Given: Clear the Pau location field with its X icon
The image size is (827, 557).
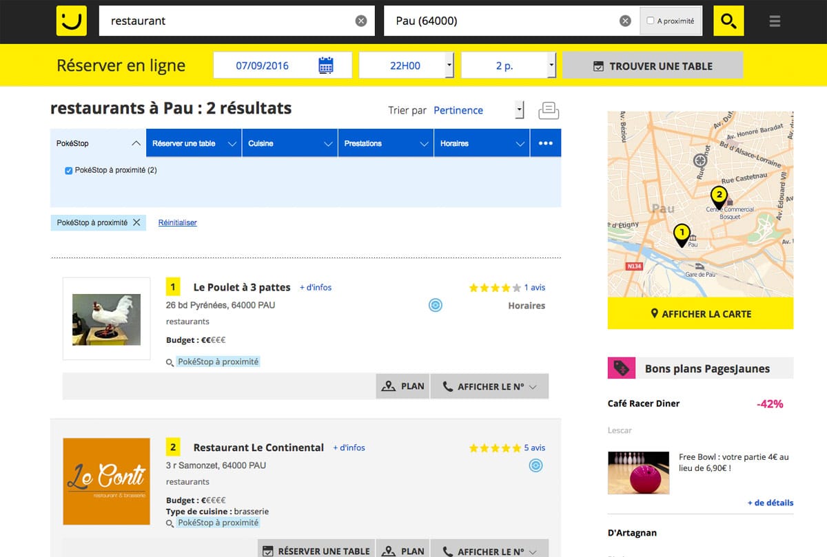Looking at the screenshot, I should pos(625,20).
